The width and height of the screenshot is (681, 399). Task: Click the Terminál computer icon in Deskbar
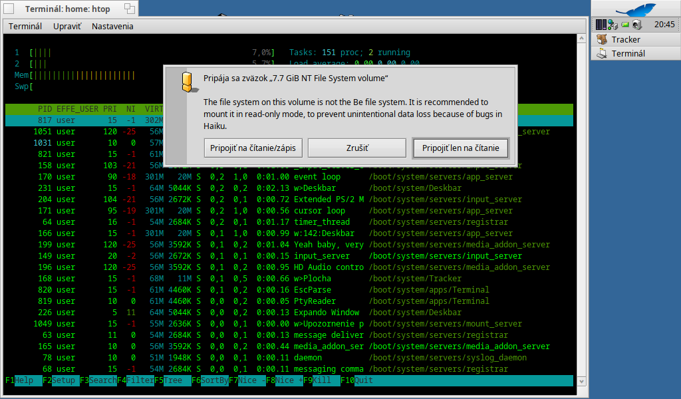(x=601, y=53)
